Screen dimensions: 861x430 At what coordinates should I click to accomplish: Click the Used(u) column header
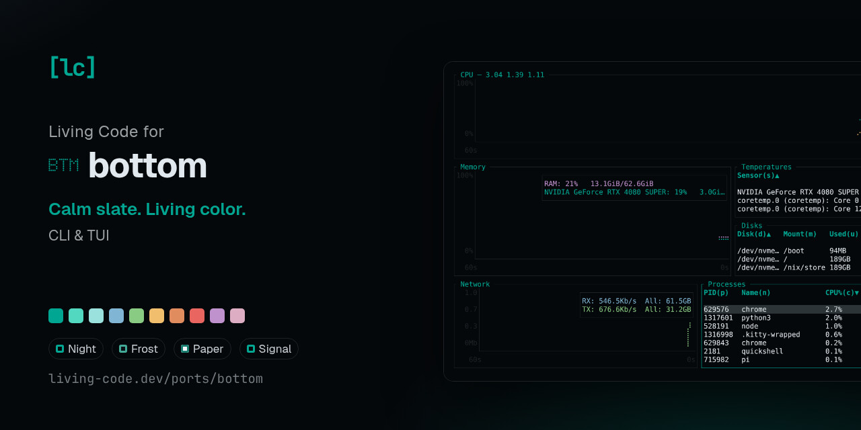(x=844, y=234)
